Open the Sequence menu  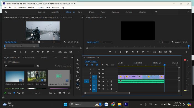point(22,7)
